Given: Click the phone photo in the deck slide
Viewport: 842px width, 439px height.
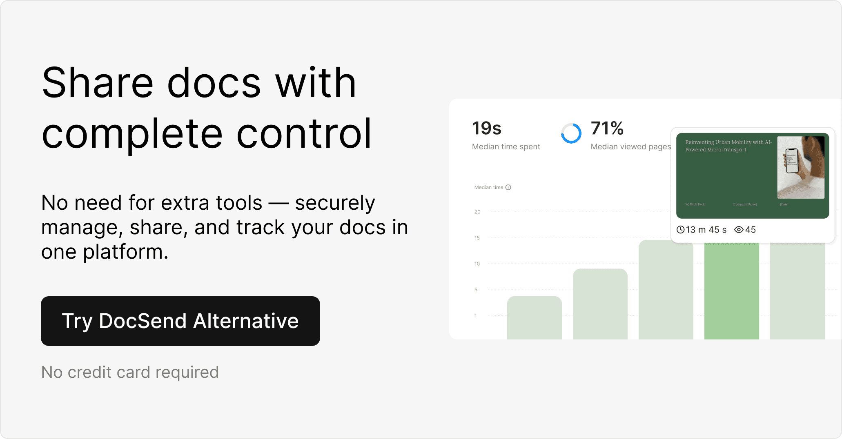Looking at the screenshot, I should pyautogui.click(x=800, y=167).
